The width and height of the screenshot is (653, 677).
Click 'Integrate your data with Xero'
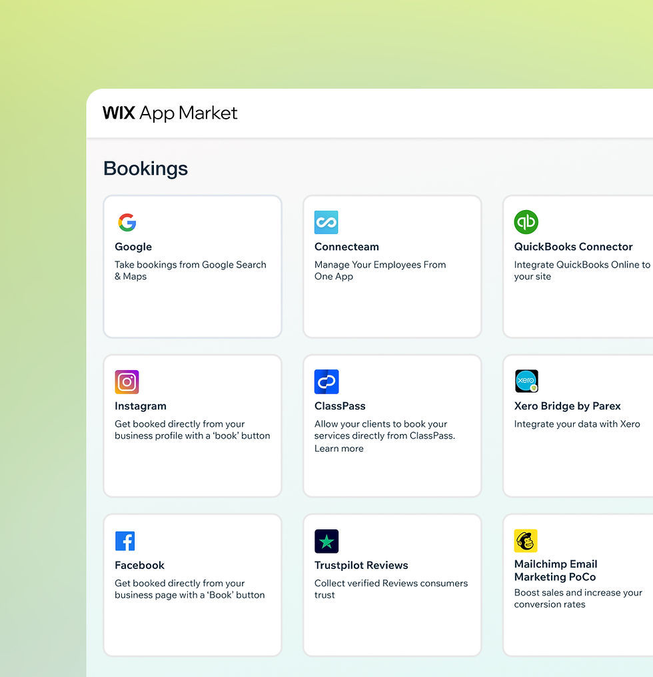pos(577,424)
